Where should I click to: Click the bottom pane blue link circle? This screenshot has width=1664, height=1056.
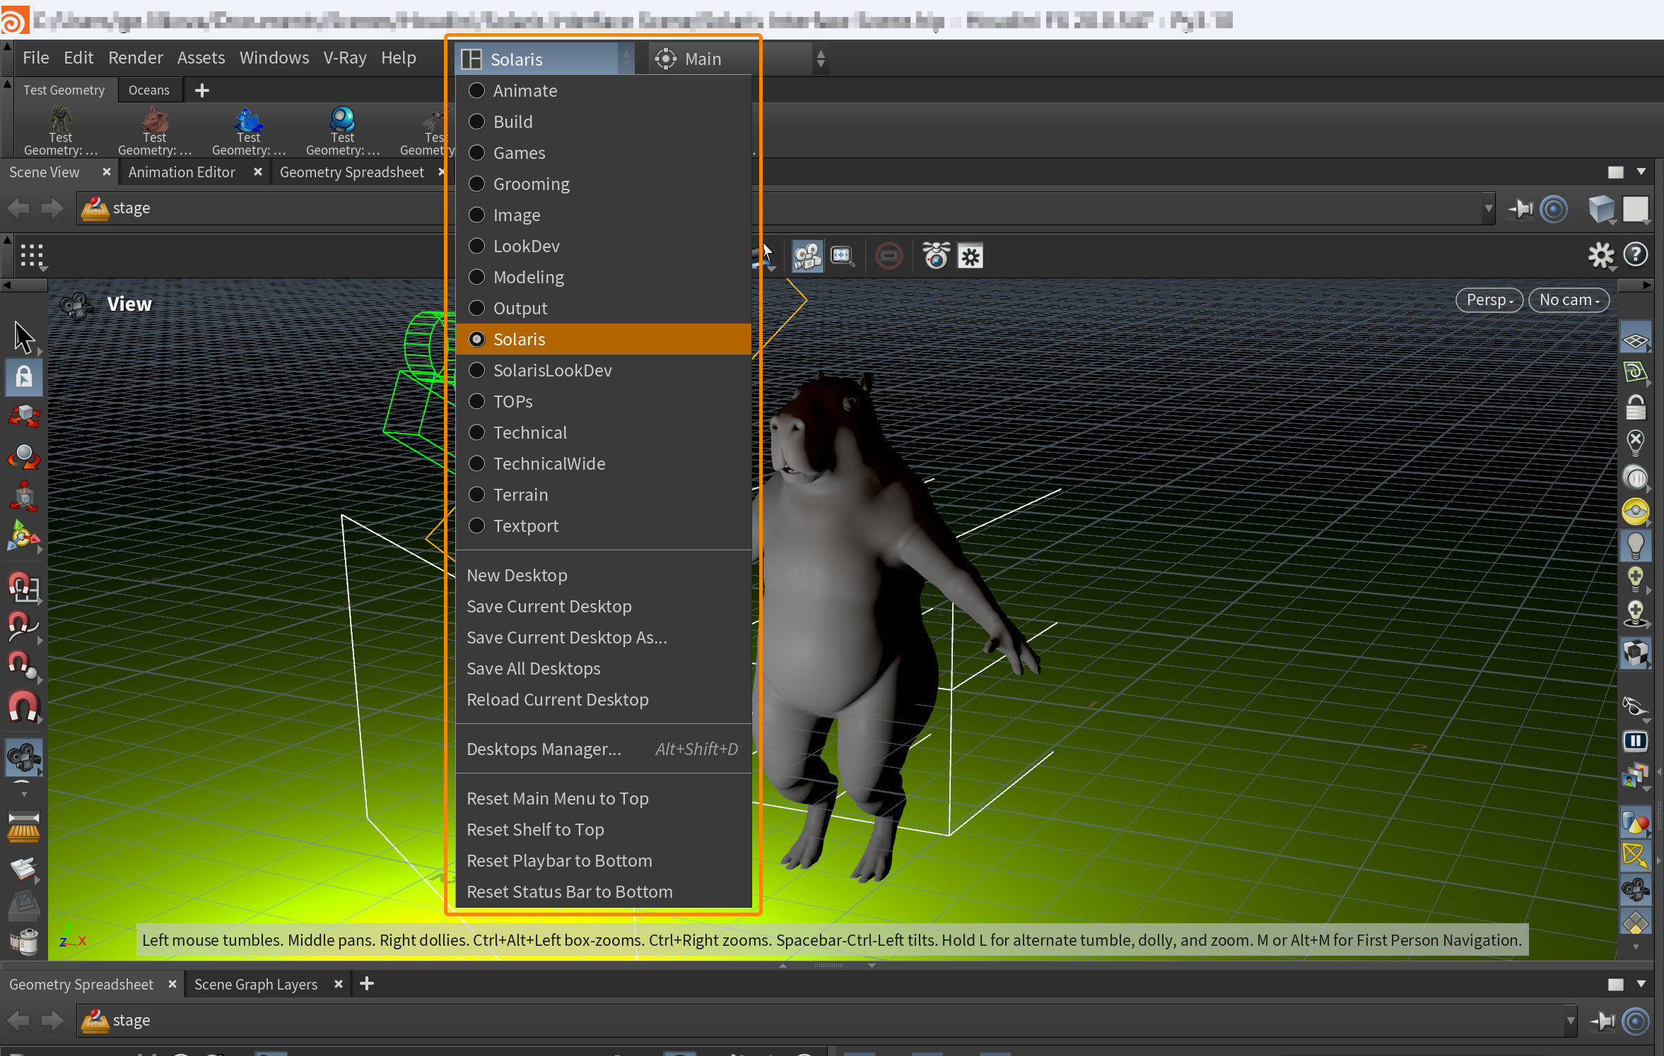point(1636,1021)
